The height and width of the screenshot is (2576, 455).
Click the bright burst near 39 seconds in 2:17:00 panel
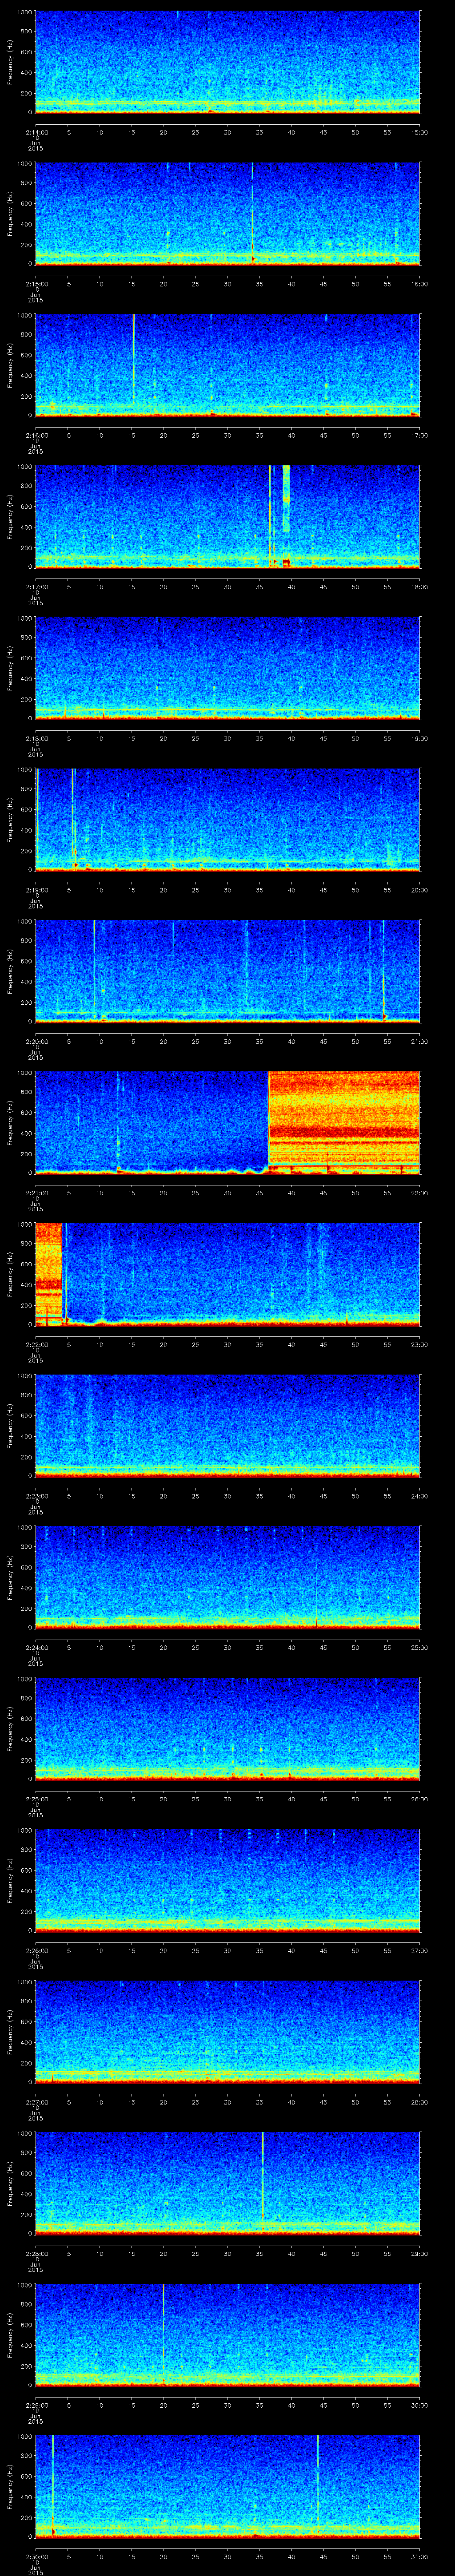tap(287, 515)
